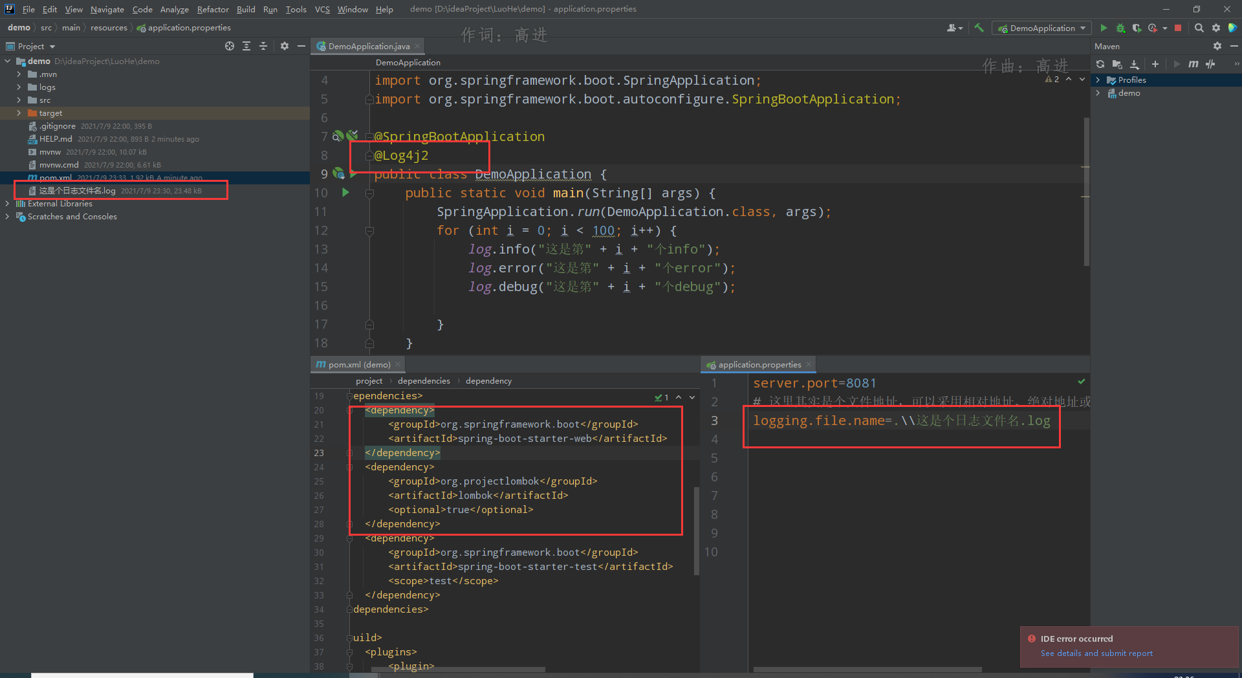The width and height of the screenshot is (1242, 678).
Task: Expand the .mvn folder
Action: click(x=19, y=74)
